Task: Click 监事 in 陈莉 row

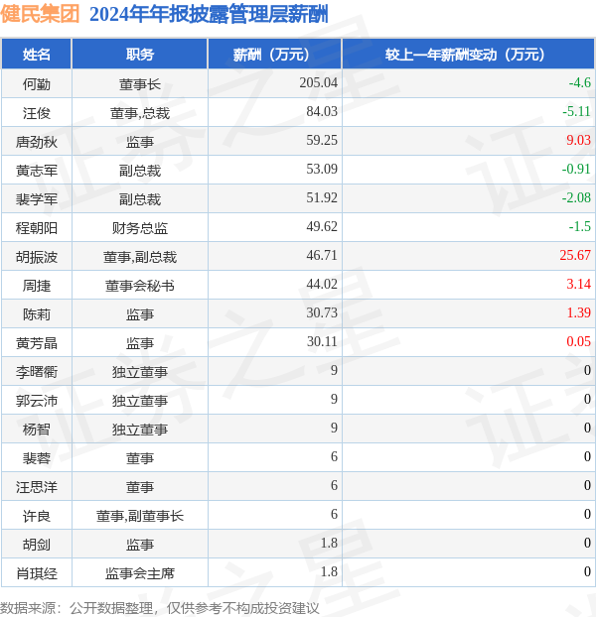Action: click(140, 314)
